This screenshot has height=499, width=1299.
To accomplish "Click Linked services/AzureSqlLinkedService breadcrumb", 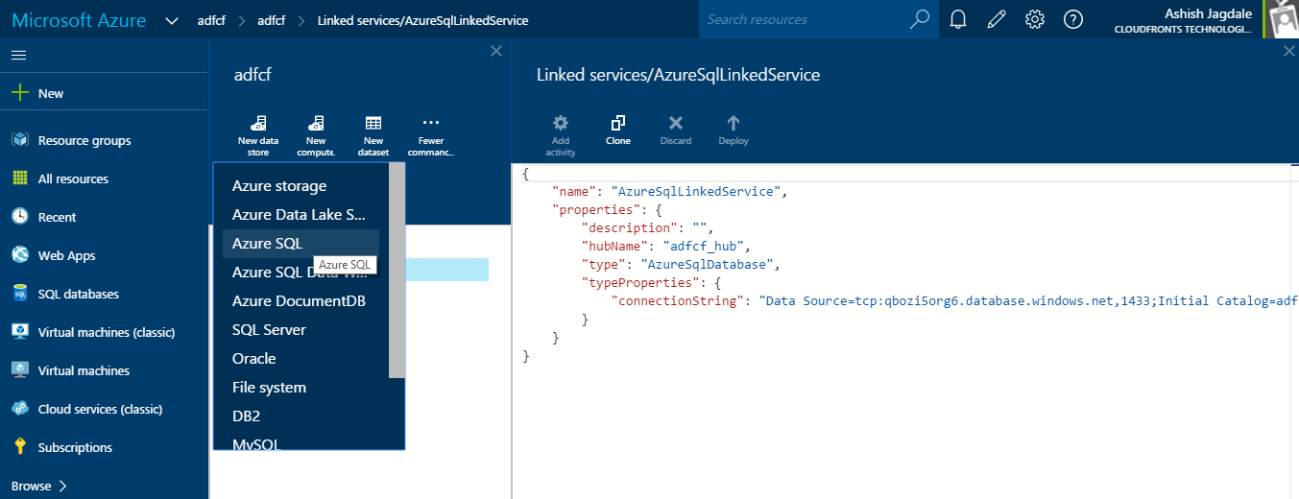I will click(422, 20).
